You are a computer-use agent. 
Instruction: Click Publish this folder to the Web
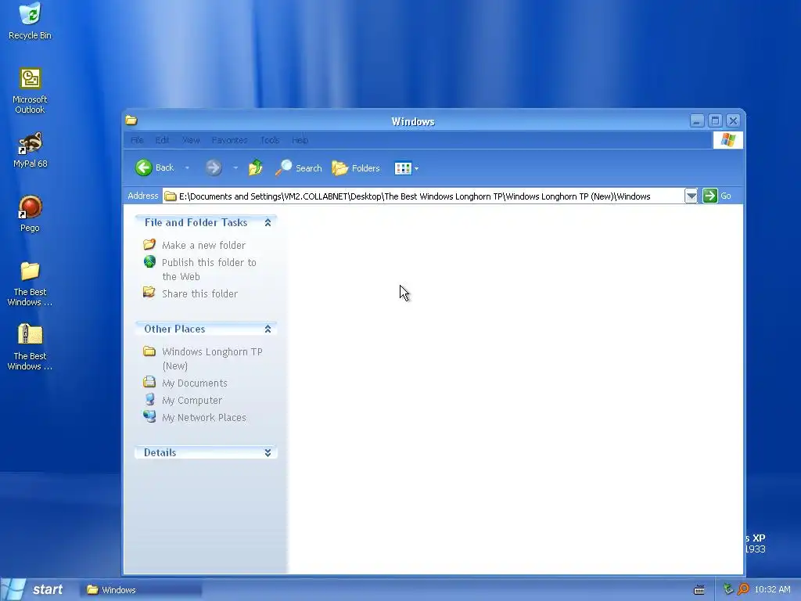click(x=209, y=269)
